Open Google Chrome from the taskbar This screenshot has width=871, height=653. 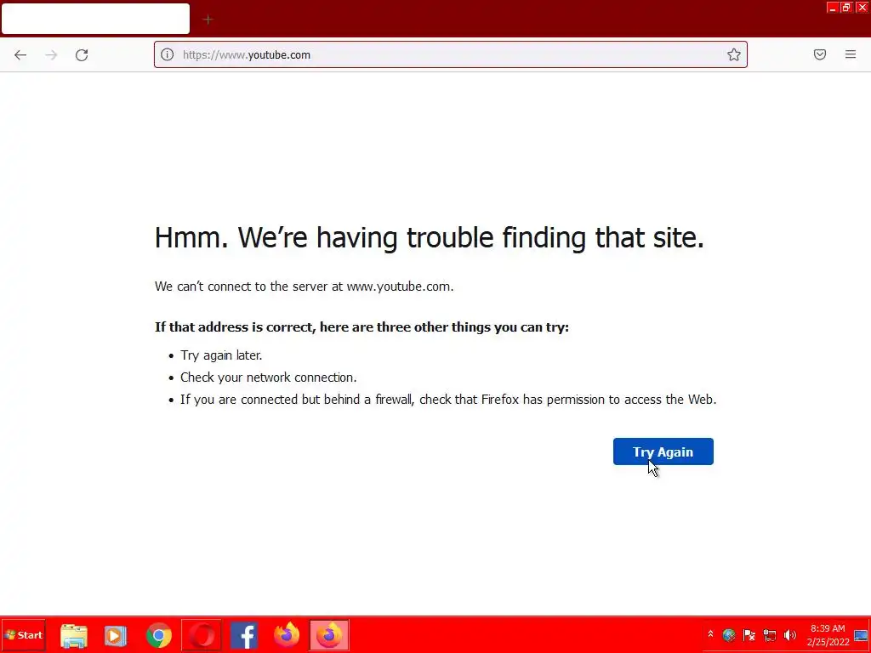[x=159, y=635]
